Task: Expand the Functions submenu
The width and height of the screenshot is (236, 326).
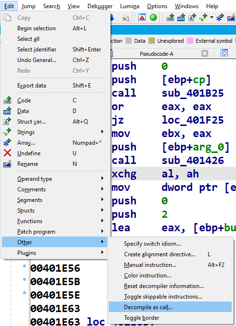Action: pos(102,221)
